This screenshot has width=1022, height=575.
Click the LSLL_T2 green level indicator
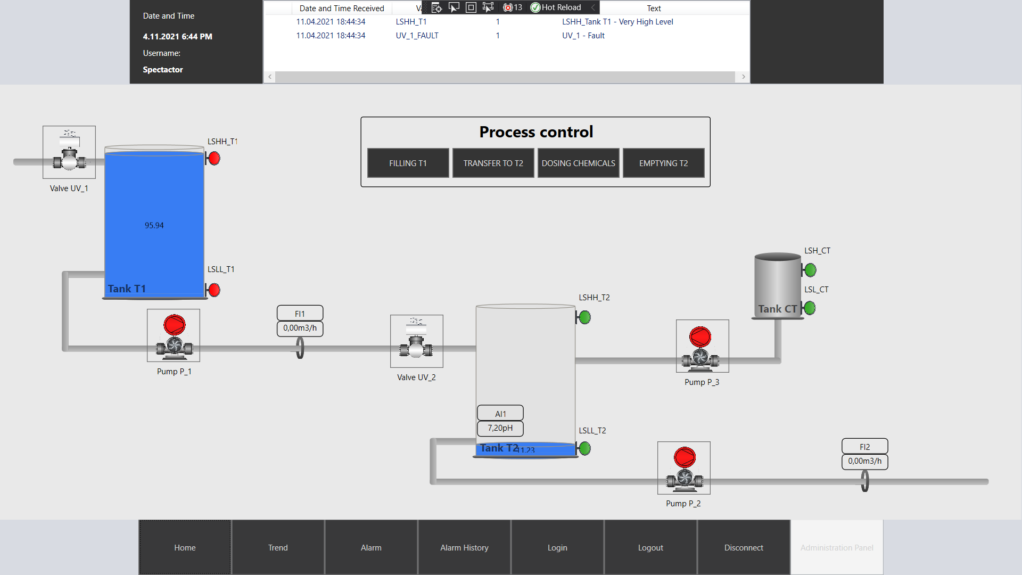[x=584, y=448]
